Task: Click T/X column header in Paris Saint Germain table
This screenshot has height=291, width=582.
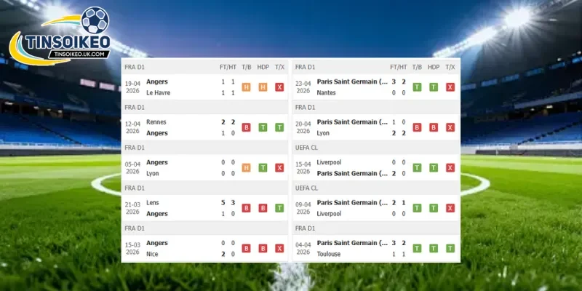Action: point(450,67)
